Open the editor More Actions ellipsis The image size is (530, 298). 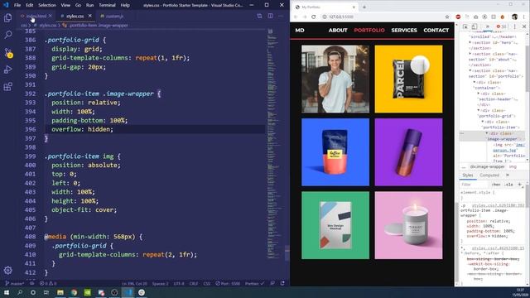point(281,16)
